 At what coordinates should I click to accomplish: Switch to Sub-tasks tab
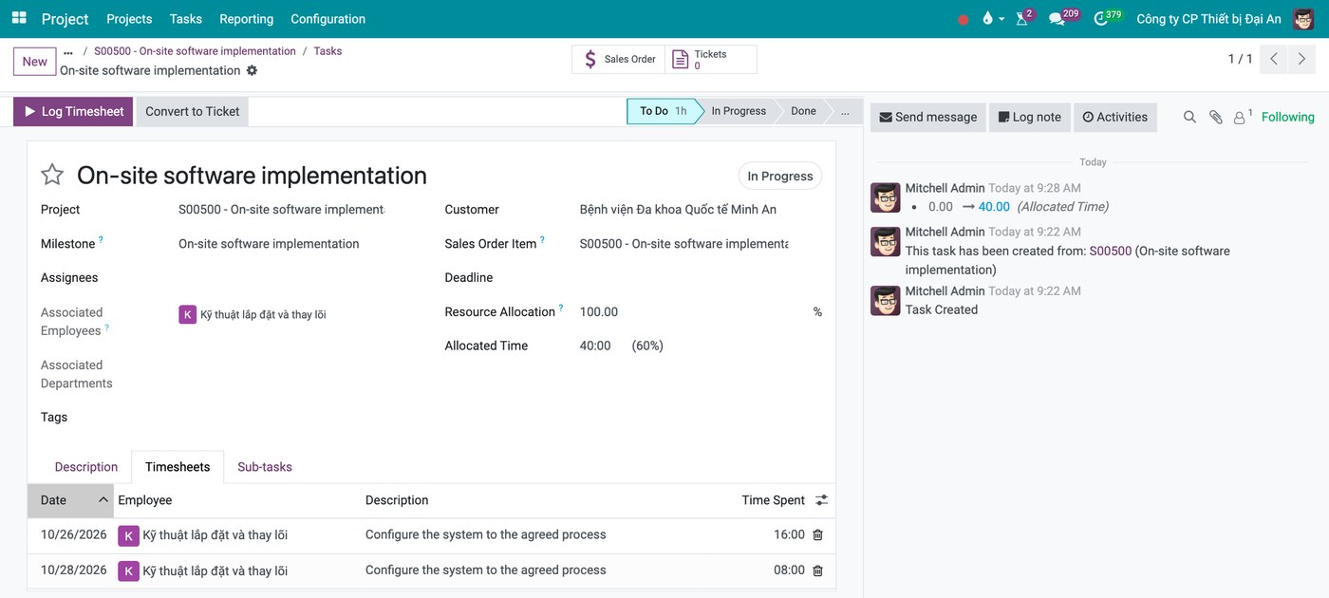coord(265,467)
